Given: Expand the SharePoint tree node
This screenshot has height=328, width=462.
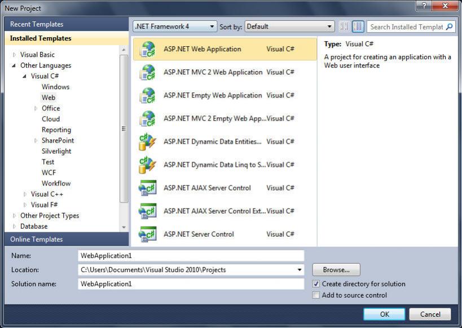Looking at the screenshot, I should pyautogui.click(x=36, y=140).
